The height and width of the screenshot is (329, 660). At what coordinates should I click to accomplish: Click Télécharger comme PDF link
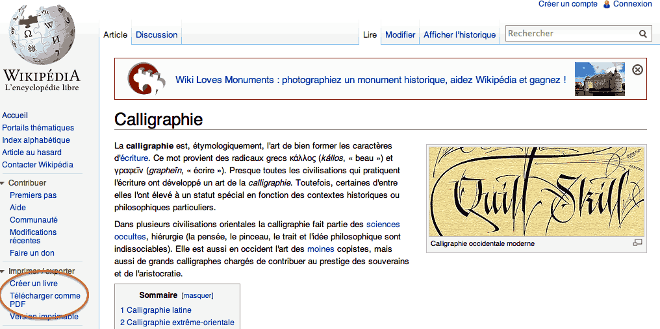tap(45, 300)
